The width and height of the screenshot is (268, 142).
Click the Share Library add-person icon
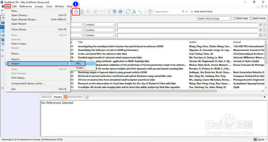pos(134,11)
